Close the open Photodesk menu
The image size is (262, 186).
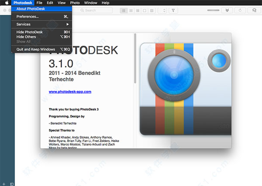(x=23, y=3)
